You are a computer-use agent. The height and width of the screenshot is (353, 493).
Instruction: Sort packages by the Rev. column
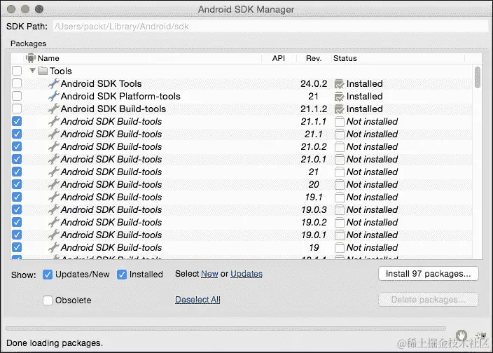point(314,58)
